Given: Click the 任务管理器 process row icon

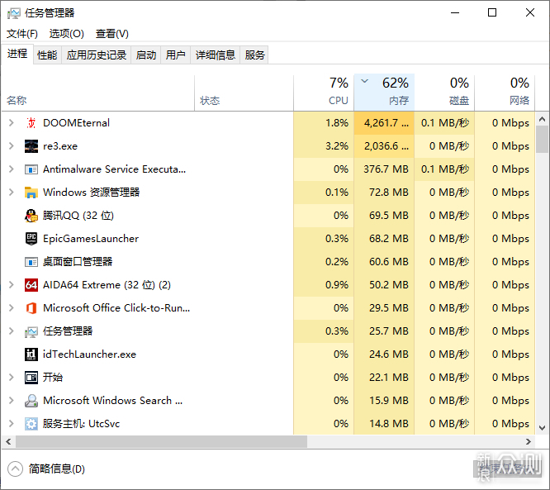Looking at the screenshot, I should click(x=31, y=331).
